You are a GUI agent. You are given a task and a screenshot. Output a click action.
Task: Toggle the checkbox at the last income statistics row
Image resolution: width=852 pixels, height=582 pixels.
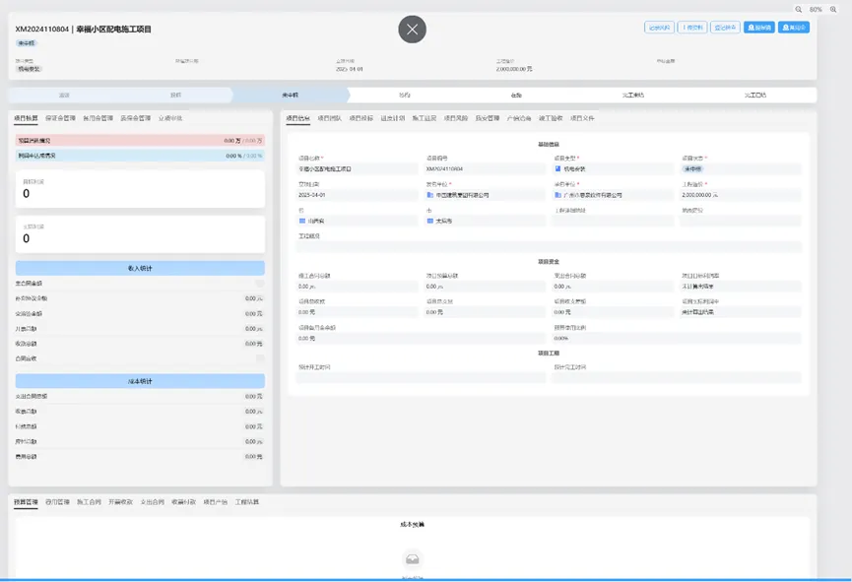[260, 358]
